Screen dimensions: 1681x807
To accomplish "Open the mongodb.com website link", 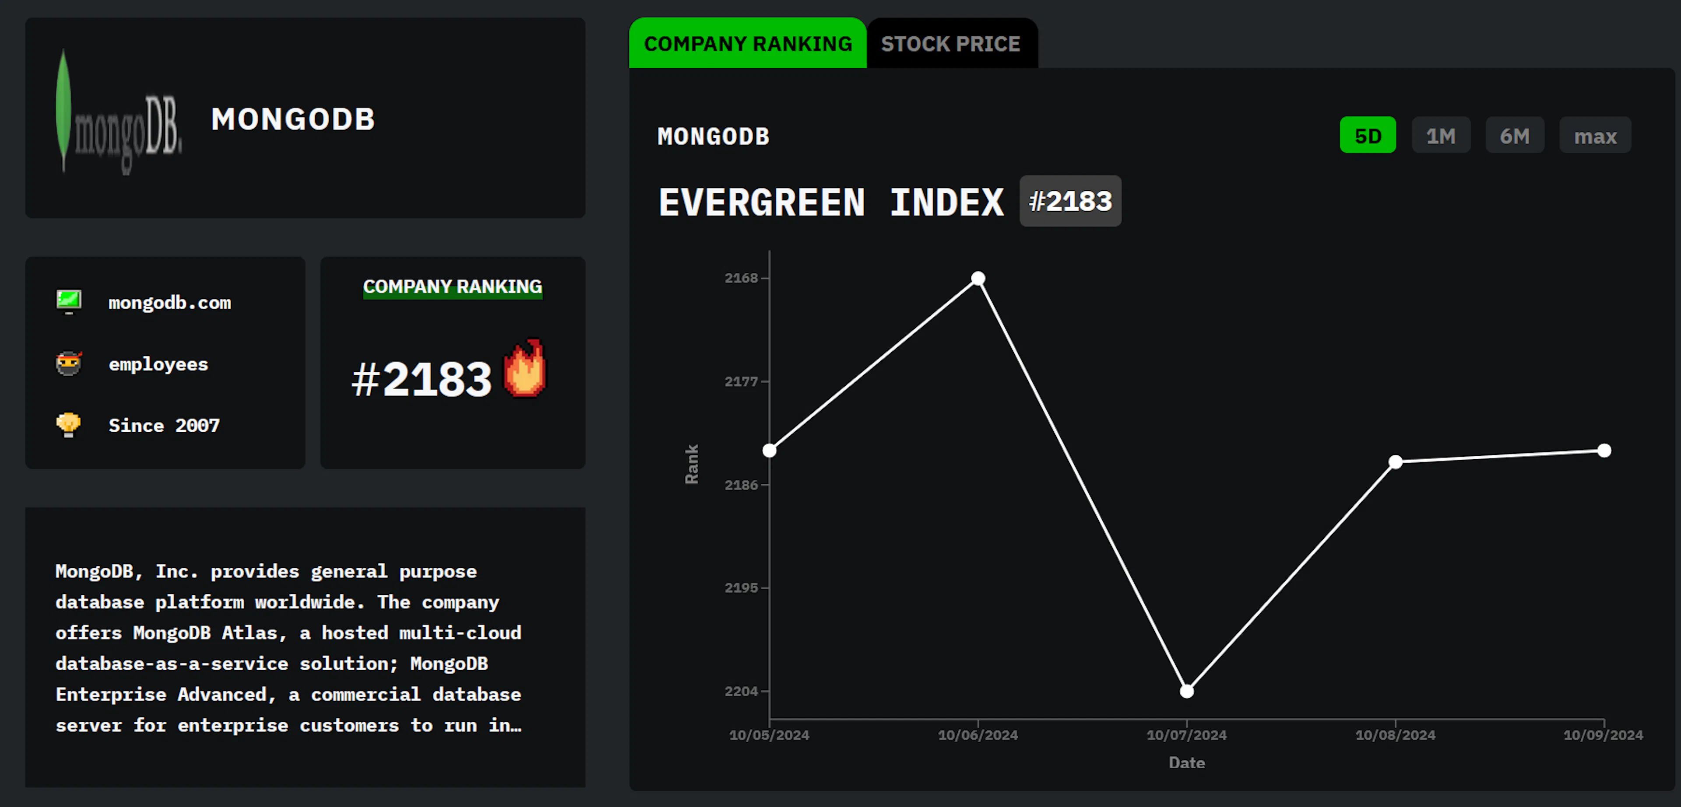I will click(170, 303).
